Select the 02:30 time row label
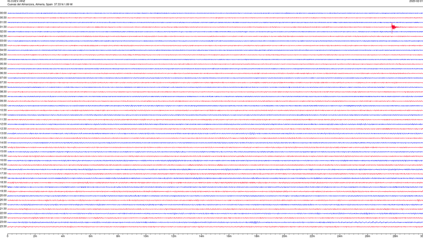 click(3, 36)
